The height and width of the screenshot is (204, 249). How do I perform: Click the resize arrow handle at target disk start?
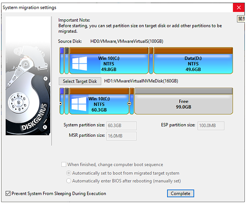point(60,103)
